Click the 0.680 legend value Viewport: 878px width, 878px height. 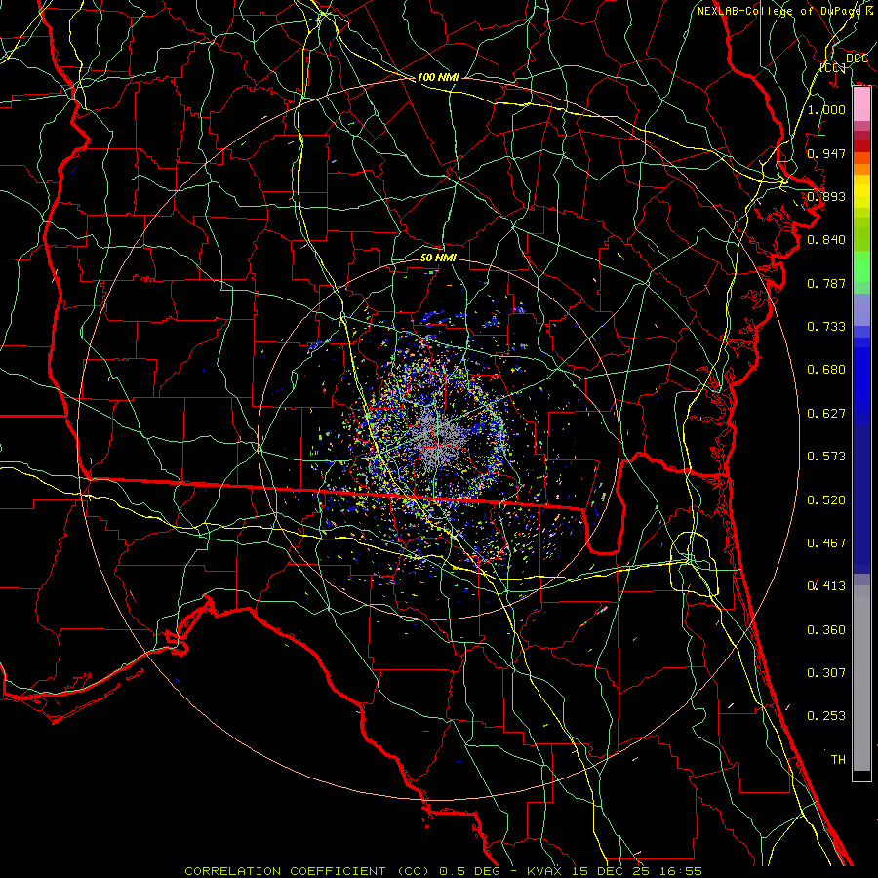point(826,369)
